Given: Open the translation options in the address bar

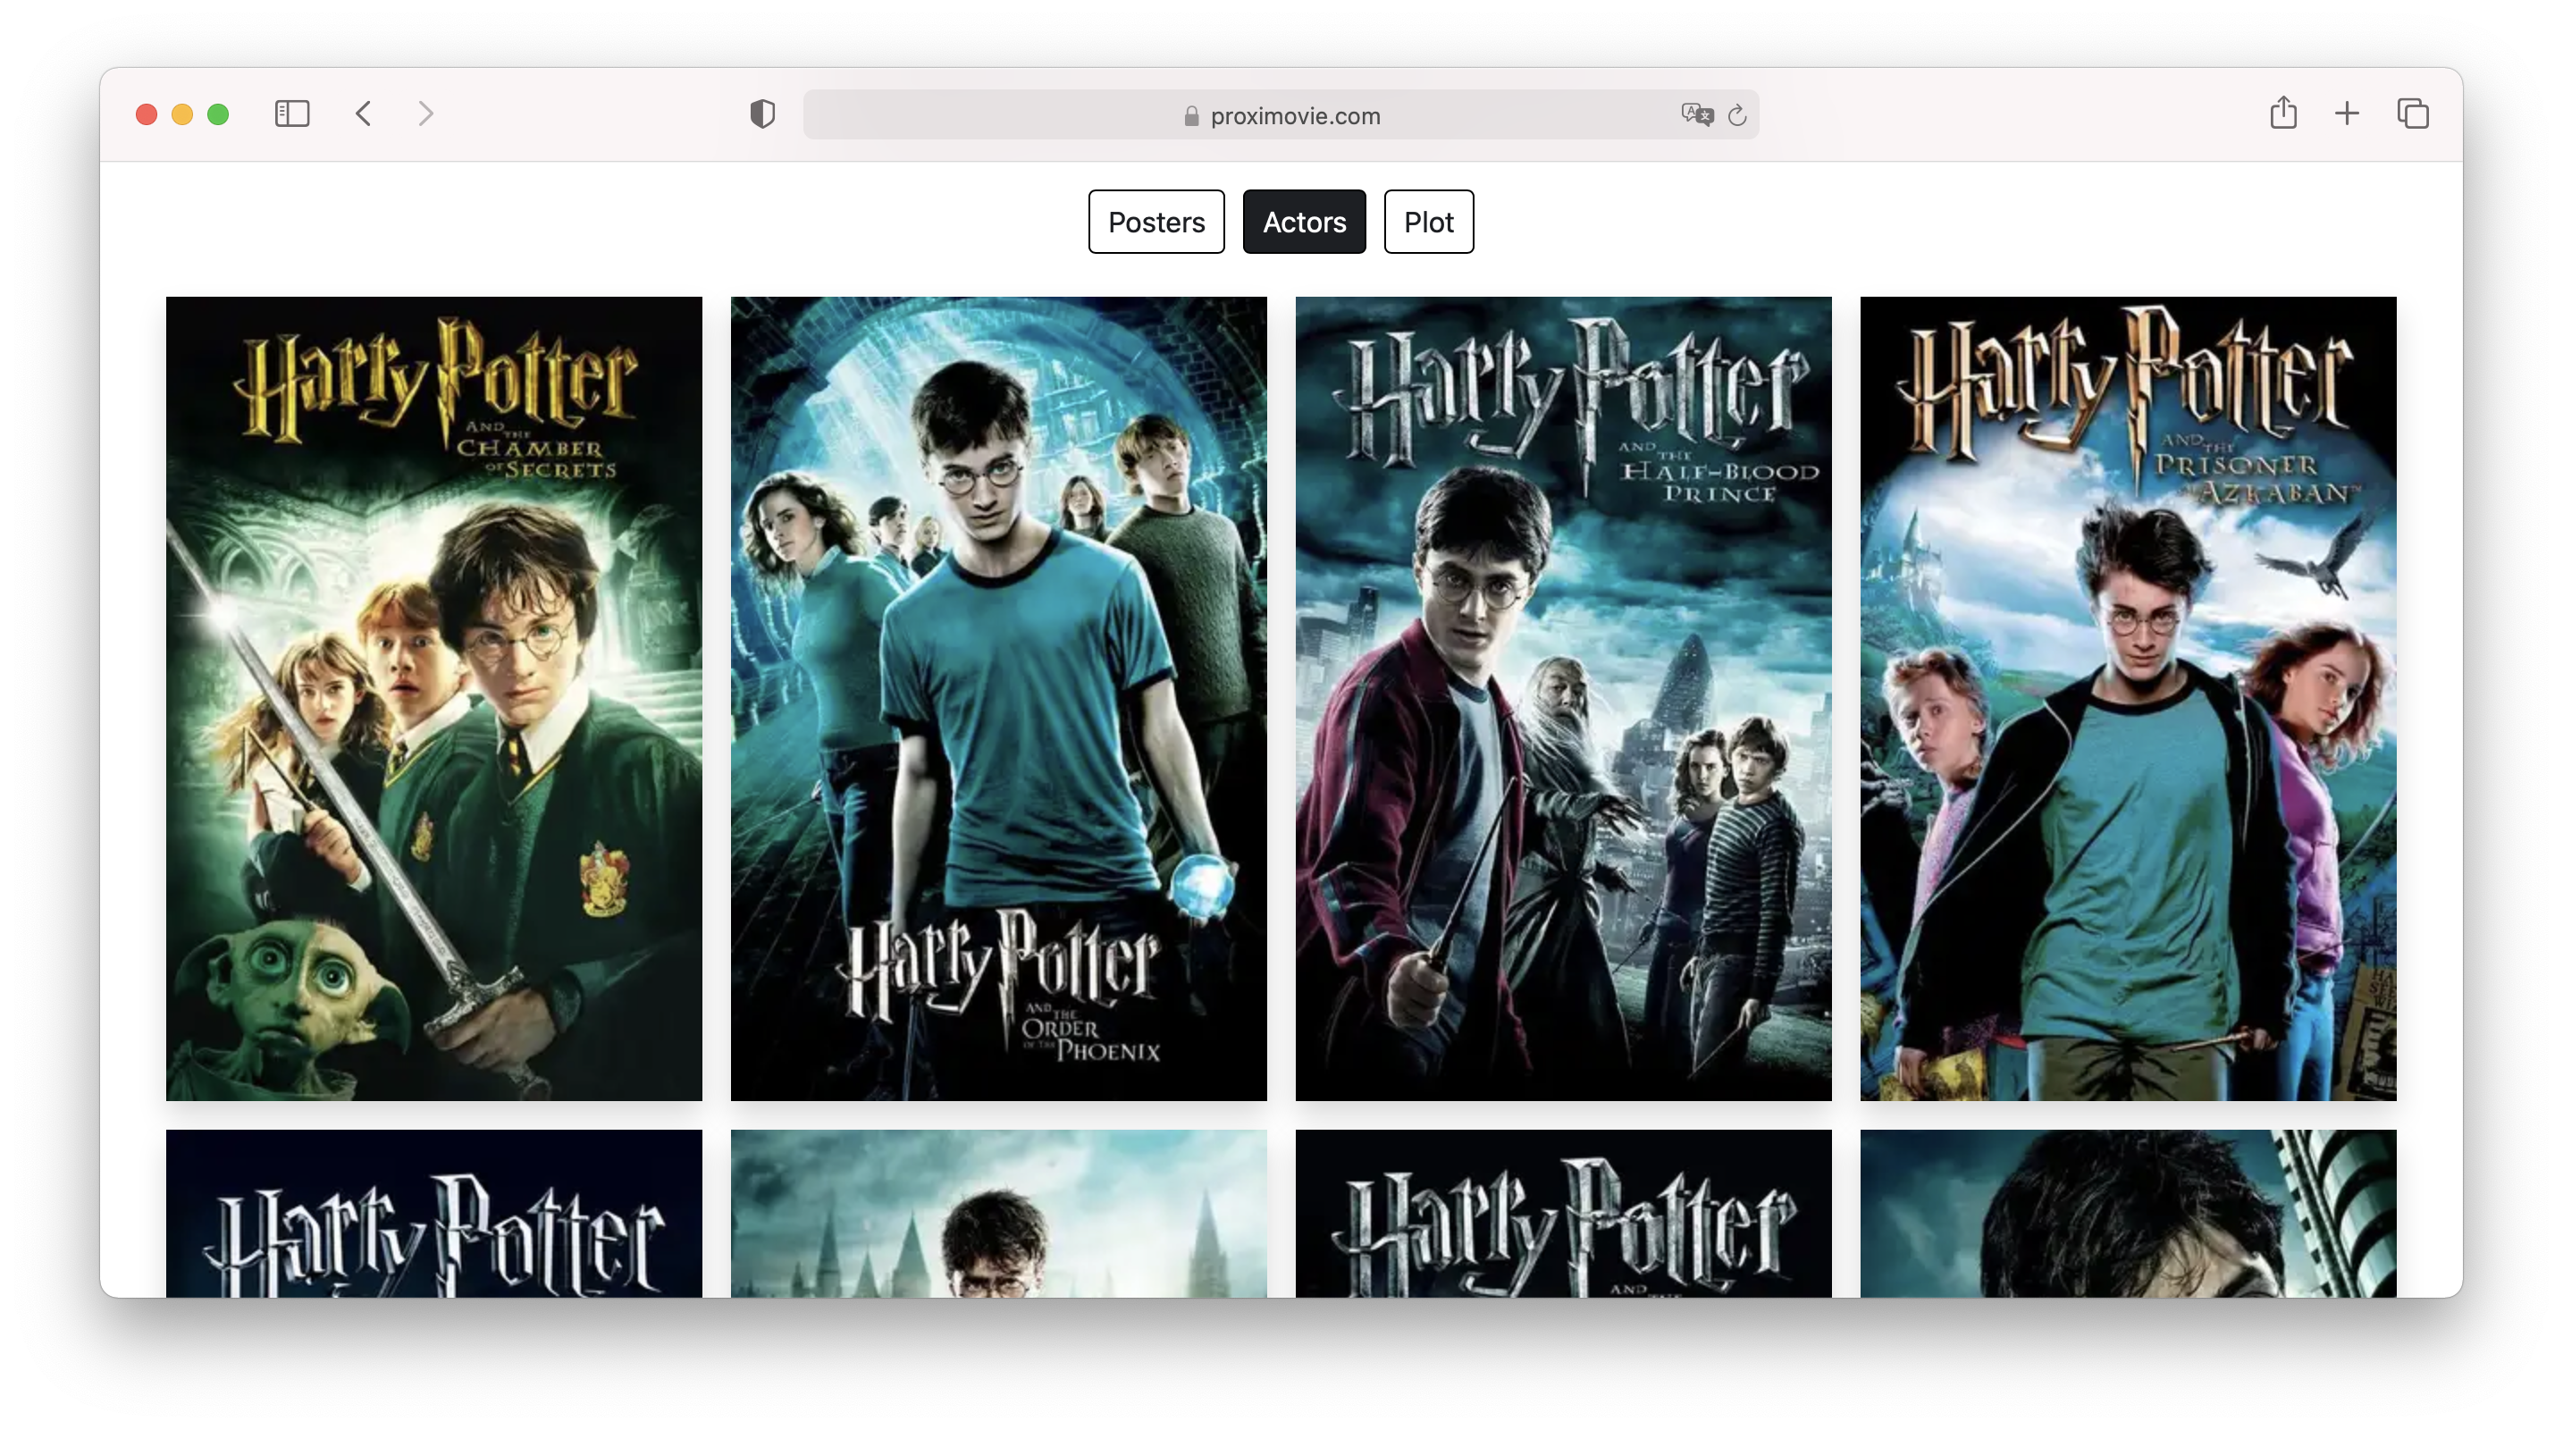Looking at the screenshot, I should [x=1695, y=114].
